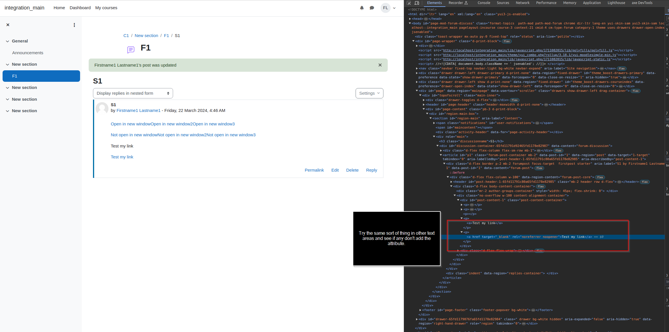Switch to the Network tab
Viewport: 669px width, 332px height.
coord(523,3)
